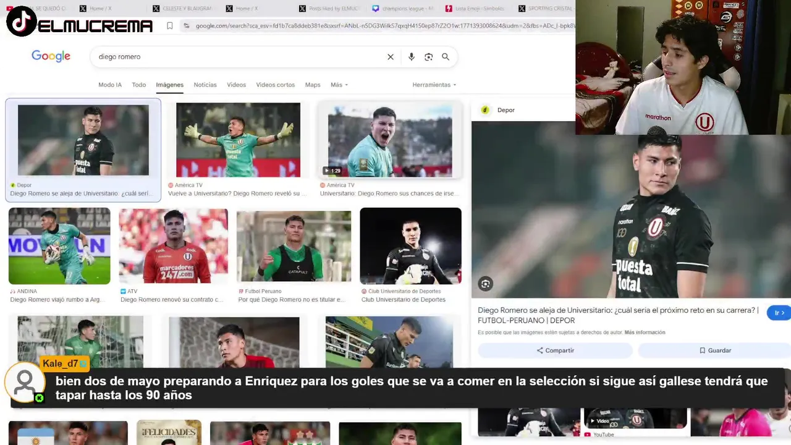Click 'Diego Romero viajó rumbo a Arg' caption
Screen dimensions: 791x445
tap(57, 300)
